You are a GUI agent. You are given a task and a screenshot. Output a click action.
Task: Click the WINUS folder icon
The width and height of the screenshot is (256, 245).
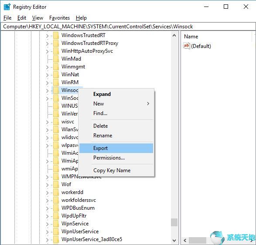[x=56, y=106]
